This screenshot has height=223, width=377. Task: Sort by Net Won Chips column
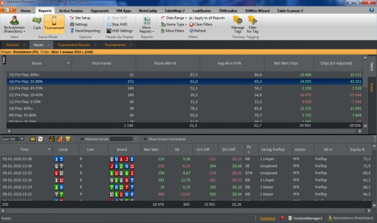point(286,63)
